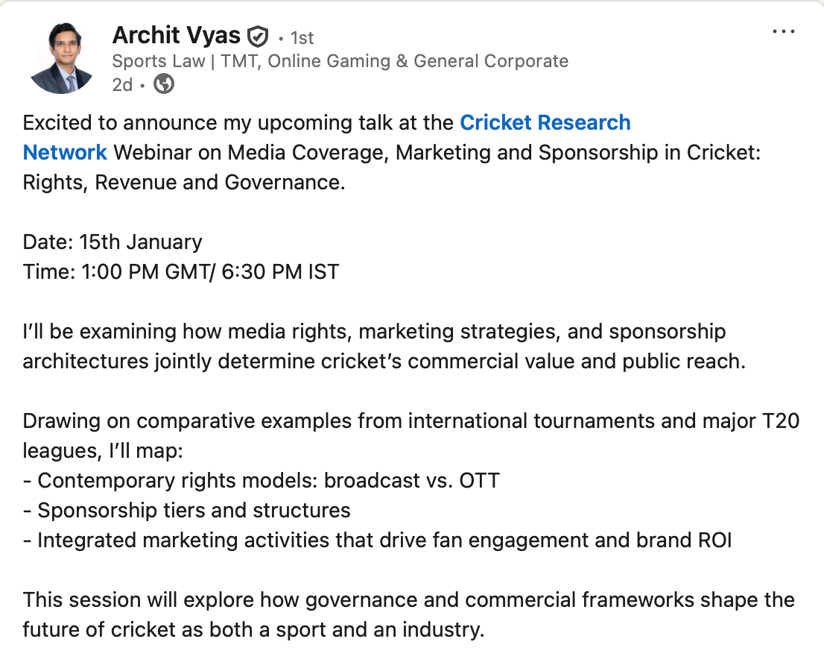824x671 pixels.
Task: Open the Cricket Research mention link
Action: [545, 122]
